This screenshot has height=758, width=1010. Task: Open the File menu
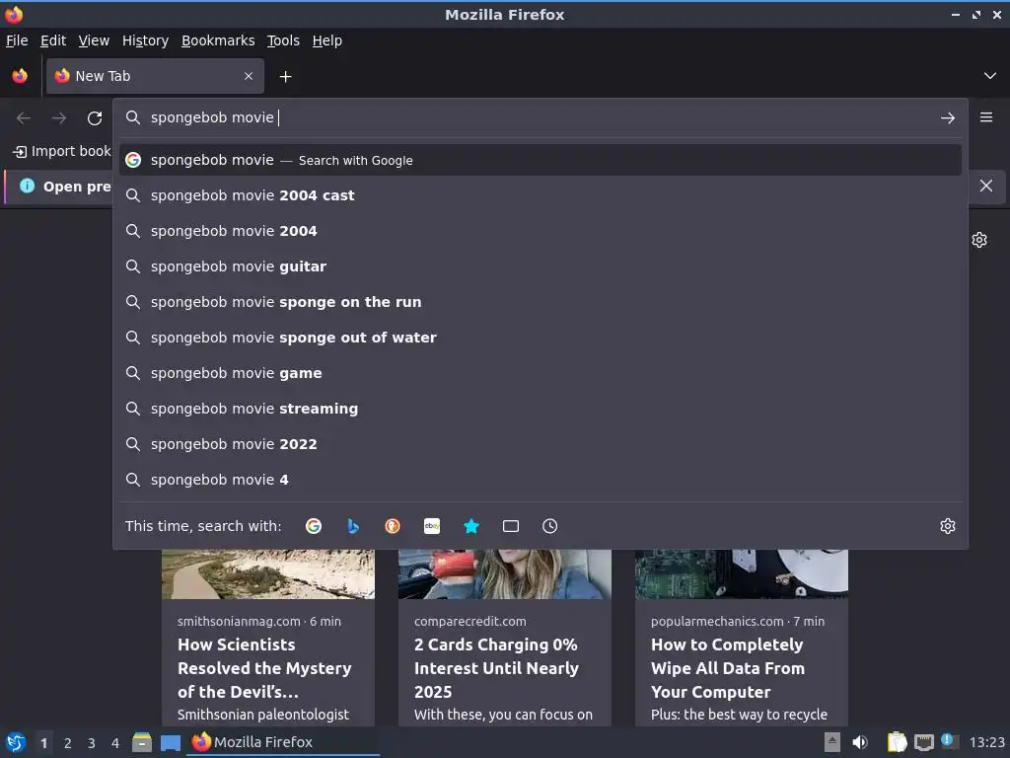pyautogui.click(x=17, y=40)
